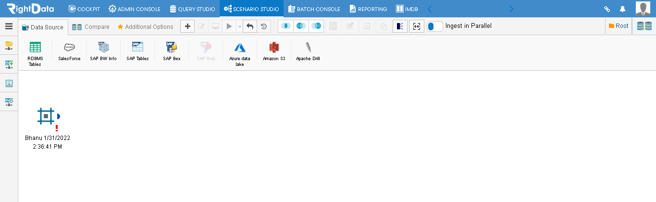
Task: Open the user profile avatar
Action: point(643,9)
